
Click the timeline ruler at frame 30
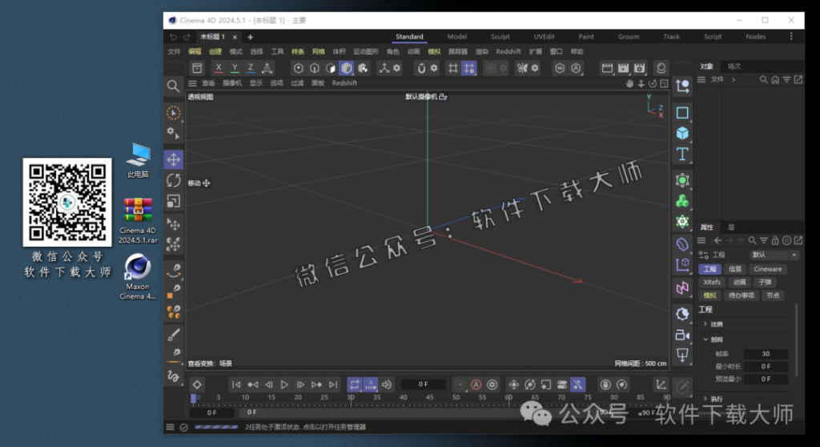click(351, 398)
